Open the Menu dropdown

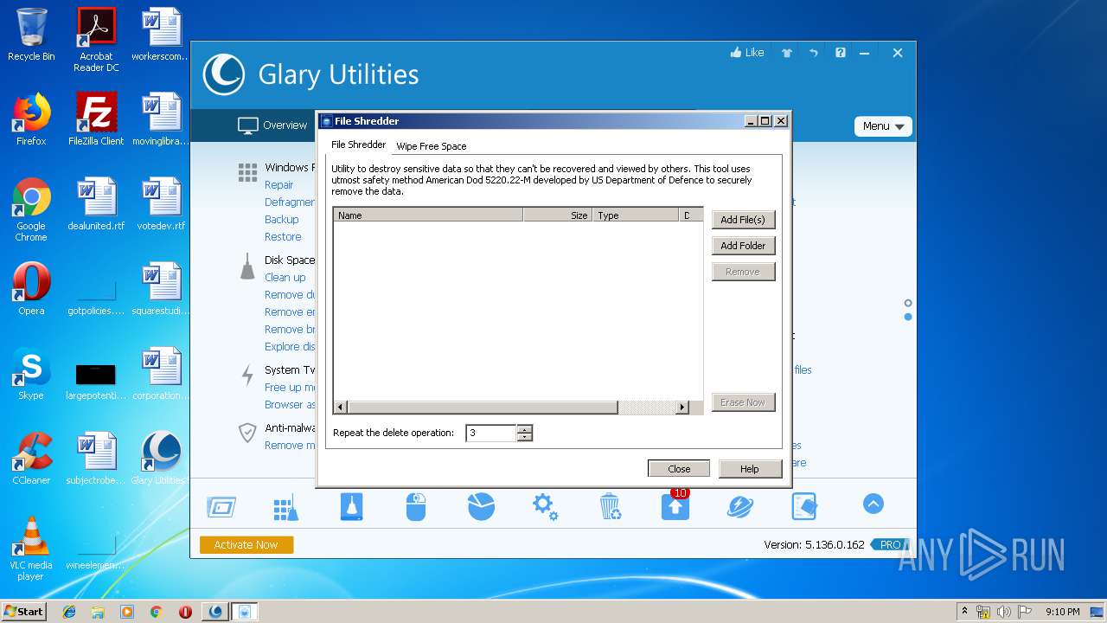coord(883,126)
